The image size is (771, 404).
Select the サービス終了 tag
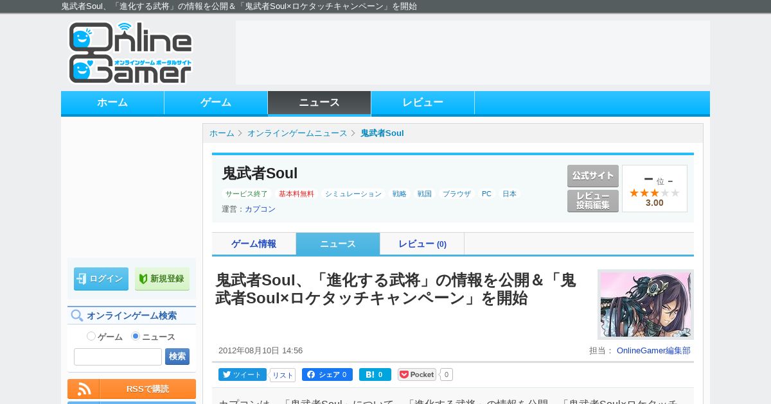click(247, 194)
